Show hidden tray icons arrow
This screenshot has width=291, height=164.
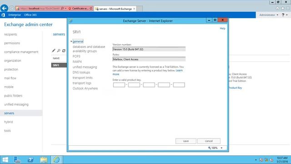click(x=256, y=160)
